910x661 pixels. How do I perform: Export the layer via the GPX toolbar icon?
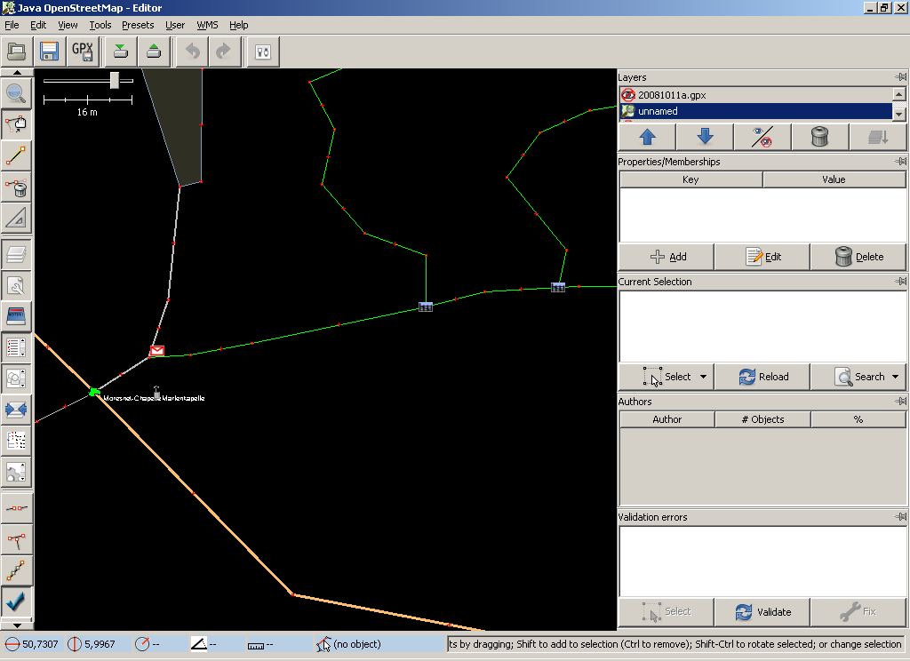tap(83, 52)
